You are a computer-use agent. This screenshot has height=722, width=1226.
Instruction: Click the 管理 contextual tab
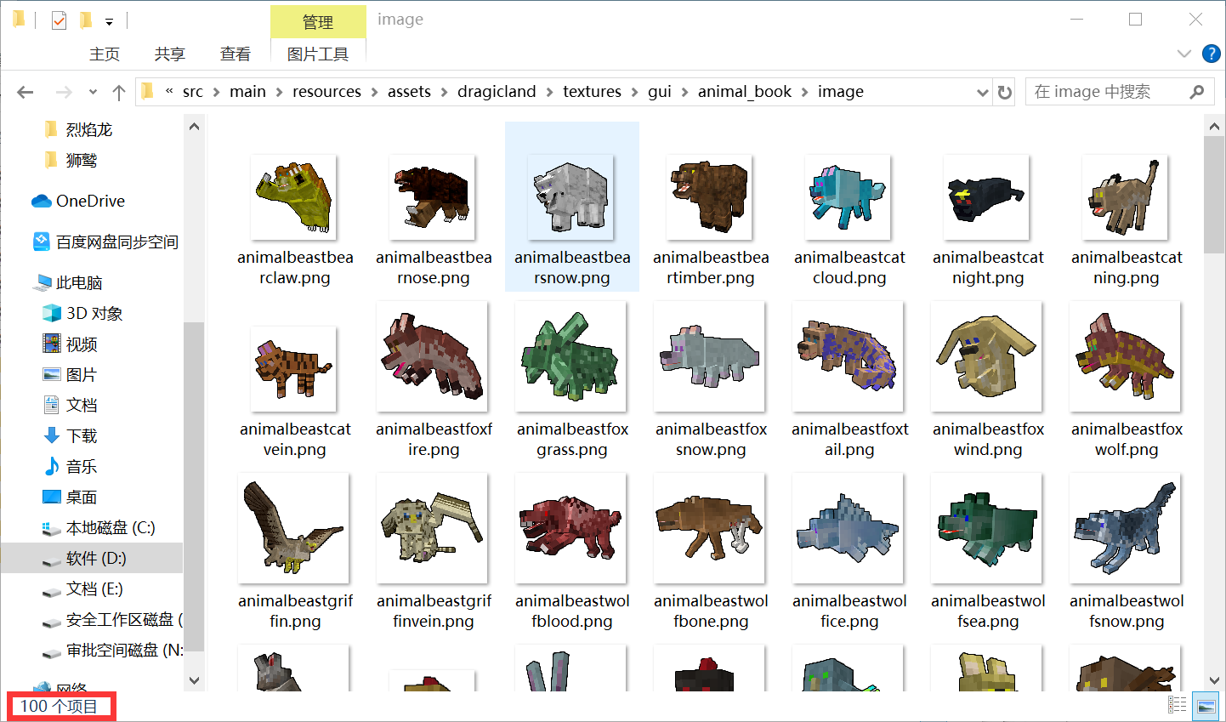point(318,22)
